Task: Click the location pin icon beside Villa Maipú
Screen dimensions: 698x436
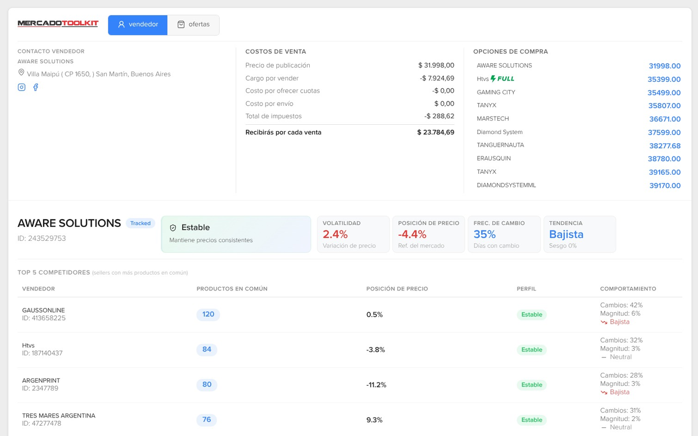Action: [x=21, y=72]
